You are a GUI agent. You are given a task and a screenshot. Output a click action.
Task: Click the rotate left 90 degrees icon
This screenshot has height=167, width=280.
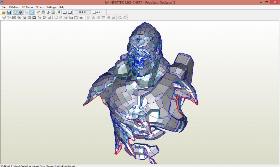(x=120, y=18)
